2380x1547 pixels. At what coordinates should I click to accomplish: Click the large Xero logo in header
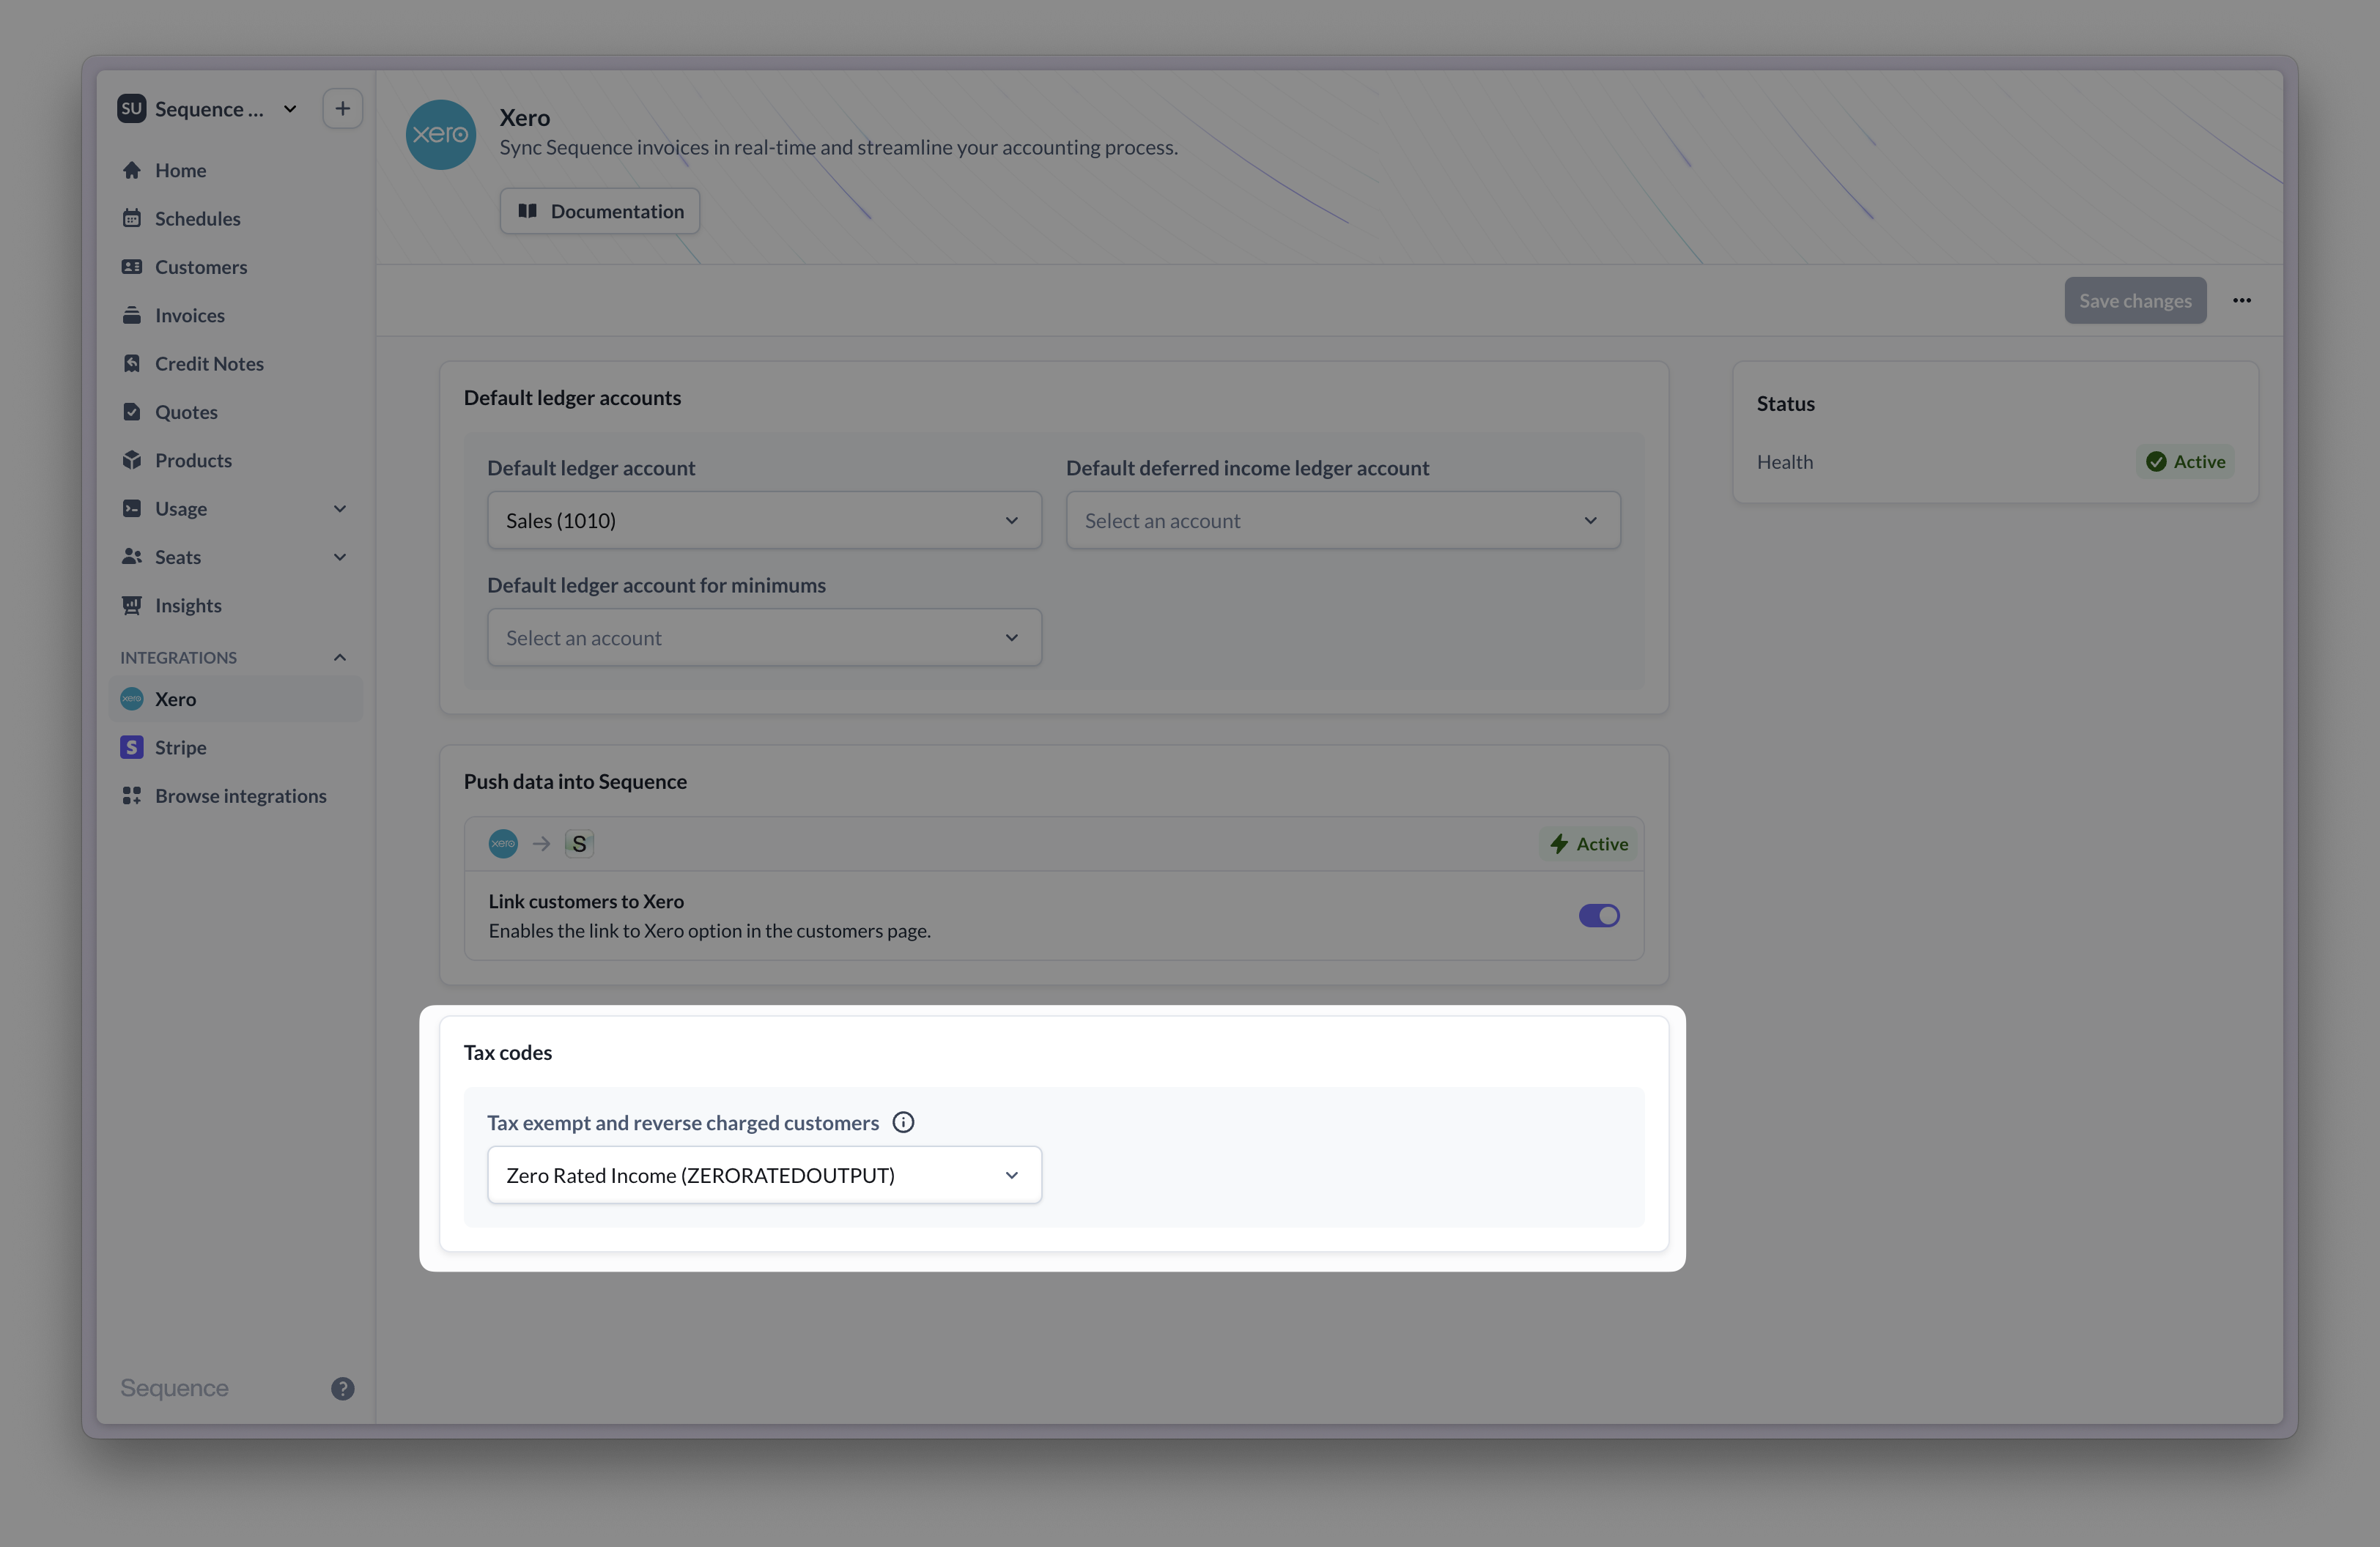pos(440,134)
